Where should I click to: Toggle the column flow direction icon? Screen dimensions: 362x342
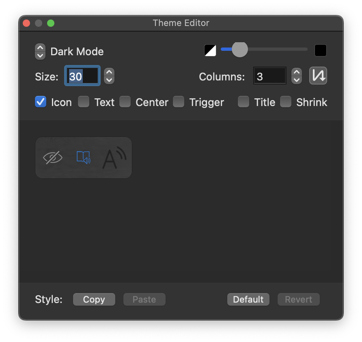coord(318,76)
